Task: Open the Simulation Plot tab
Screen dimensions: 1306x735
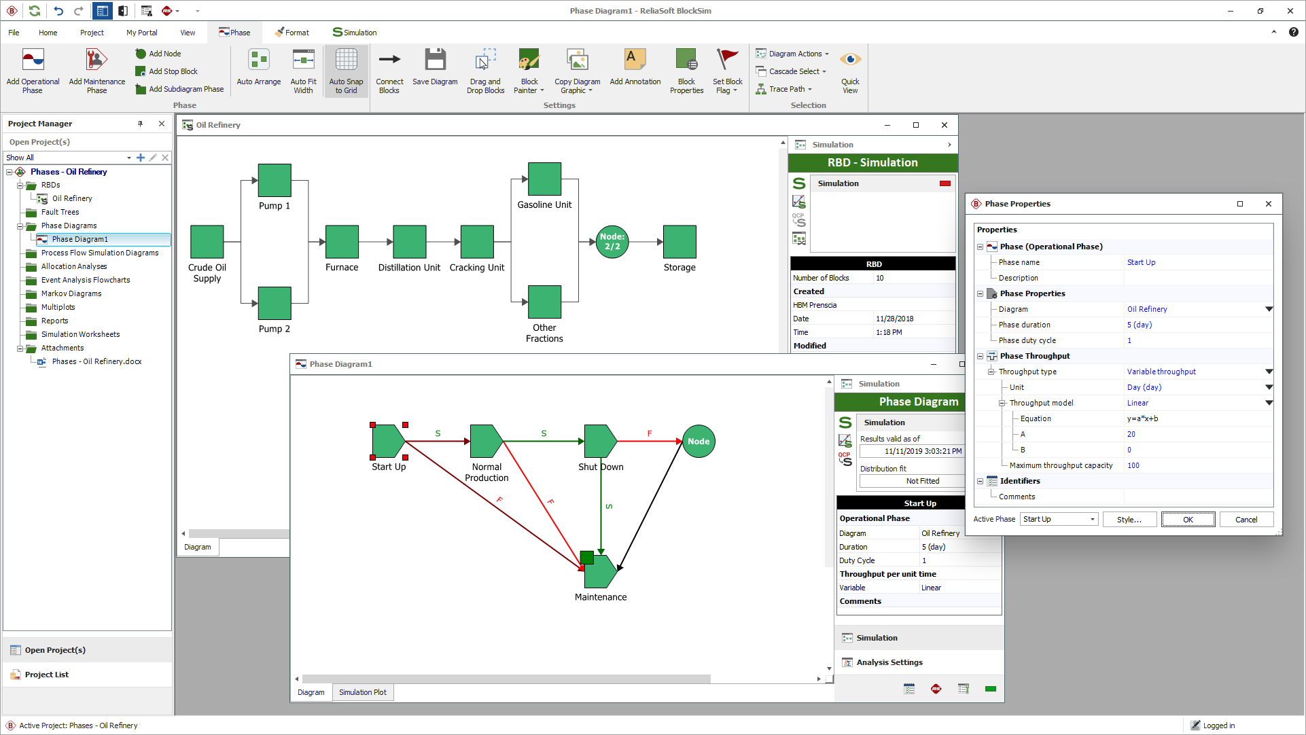Action: click(362, 692)
